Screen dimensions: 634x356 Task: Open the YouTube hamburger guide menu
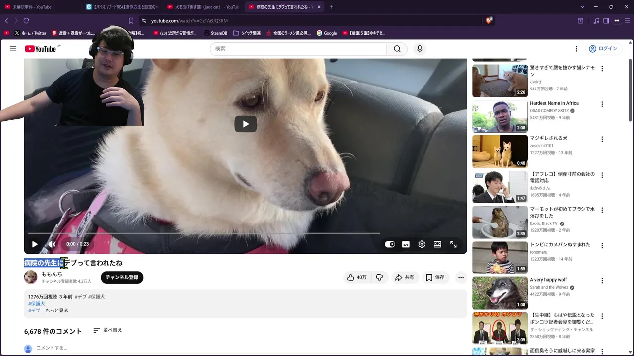pyautogui.click(x=13, y=49)
